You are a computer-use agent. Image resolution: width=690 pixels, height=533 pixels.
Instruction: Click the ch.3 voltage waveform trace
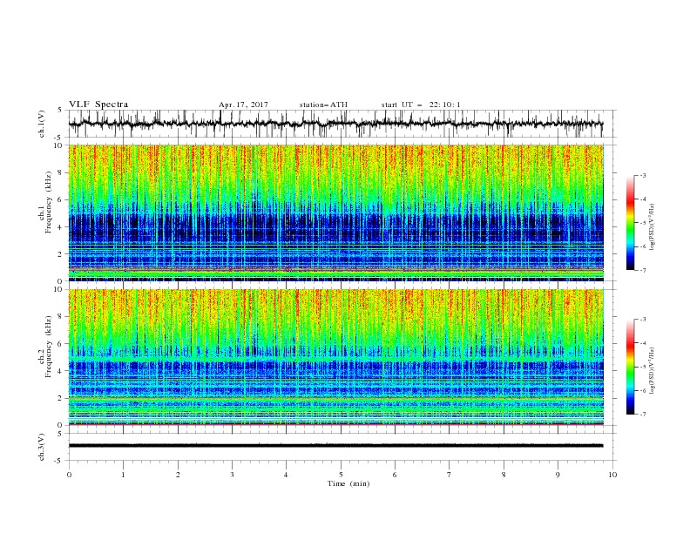point(335,446)
